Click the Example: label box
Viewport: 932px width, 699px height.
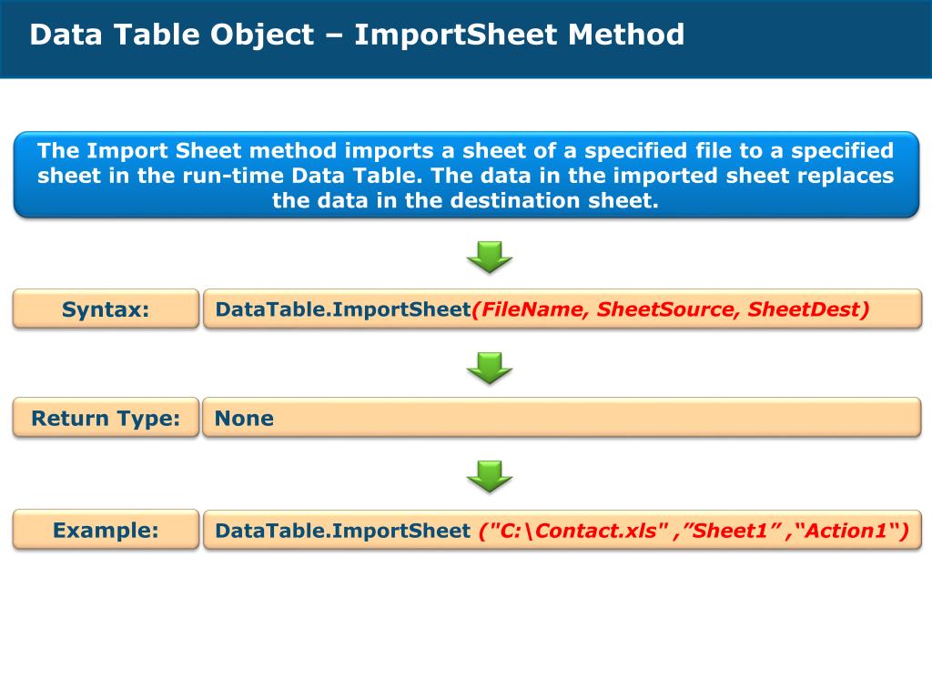pyautogui.click(x=106, y=530)
